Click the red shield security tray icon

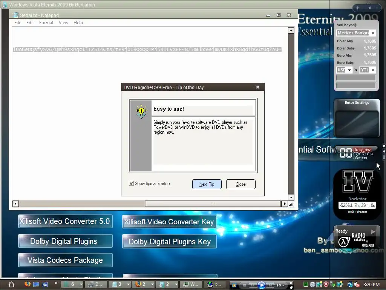click(x=326, y=285)
